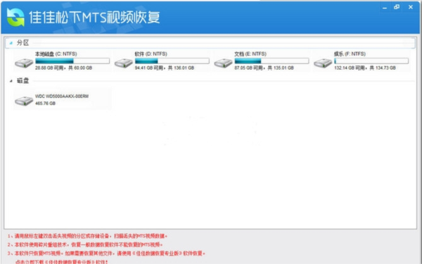Click the text 94.41 GB 可用, 共 136.01 GB
The width and height of the screenshot is (422, 264).
tap(165, 68)
